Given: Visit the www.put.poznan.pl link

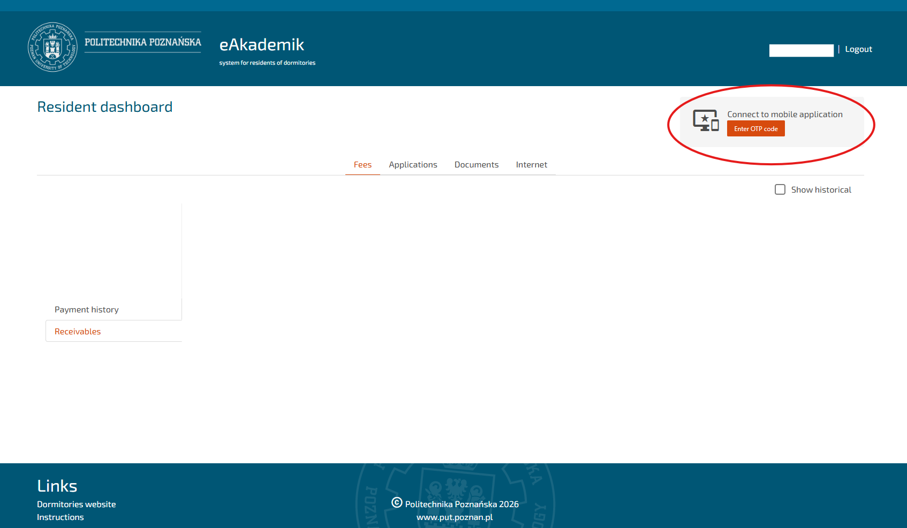Looking at the screenshot, I should click(455, 517).
